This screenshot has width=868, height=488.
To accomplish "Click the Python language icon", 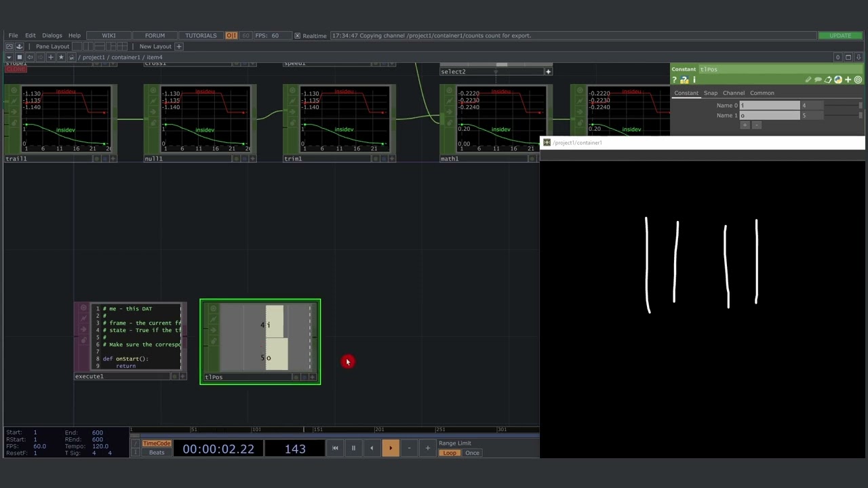I will pos(838,80).
